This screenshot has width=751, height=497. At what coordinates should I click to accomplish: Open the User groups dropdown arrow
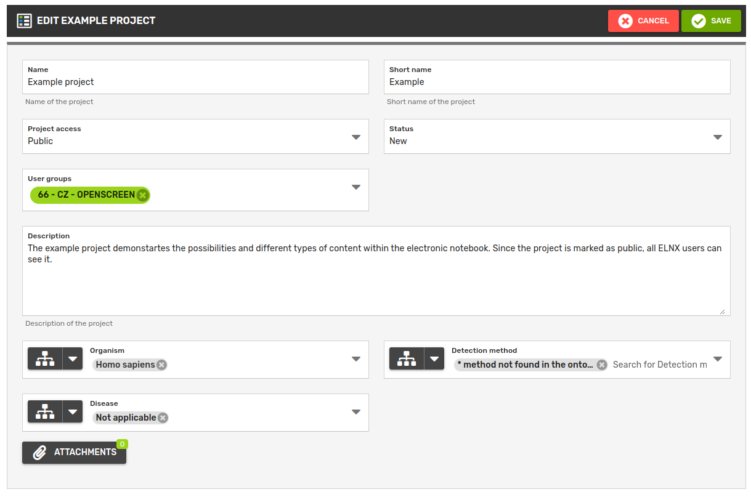pos(356,187)
